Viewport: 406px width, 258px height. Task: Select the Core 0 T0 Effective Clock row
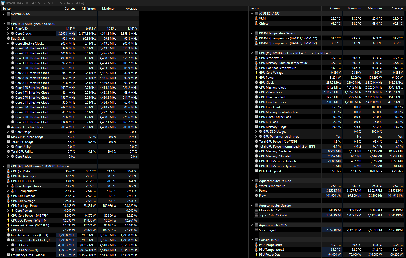pyautogui.click(x=69, y=48)
